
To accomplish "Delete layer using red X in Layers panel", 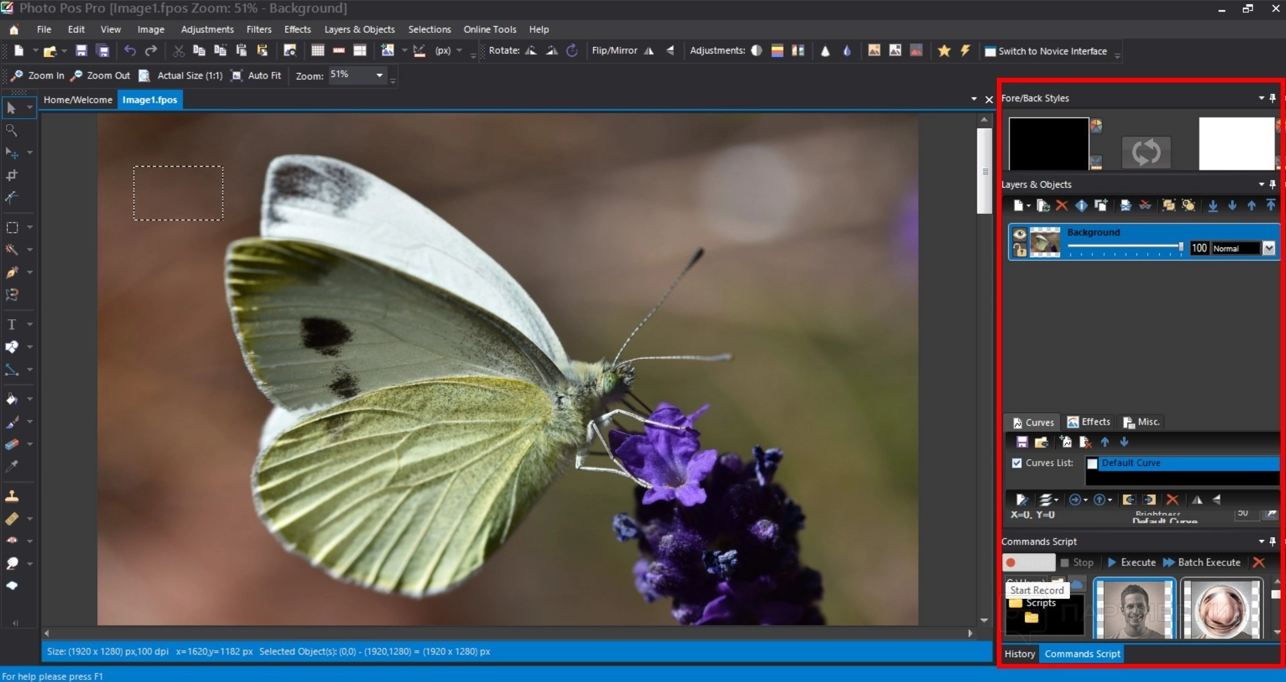I will 1061,206.
